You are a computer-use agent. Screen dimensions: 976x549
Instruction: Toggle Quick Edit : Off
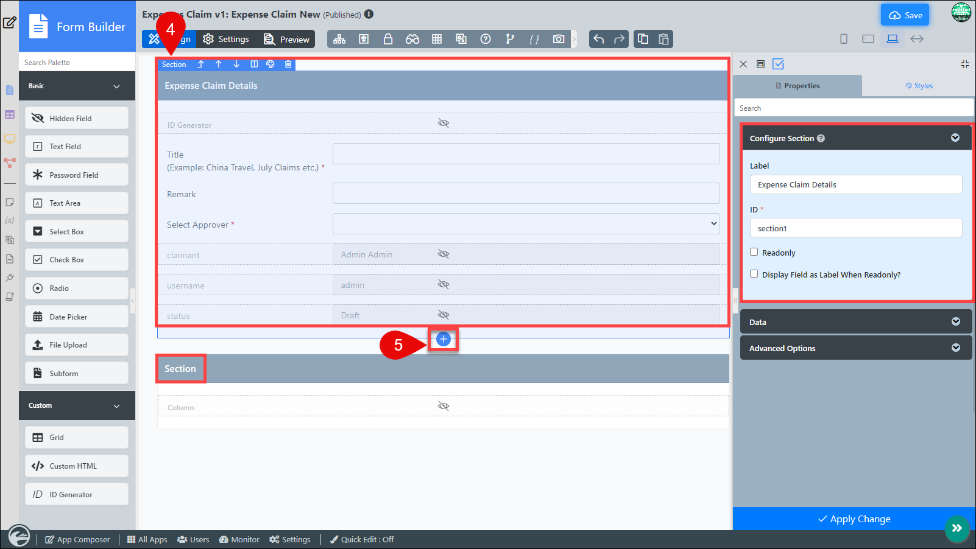pyautogui.click(x=362, y=539)
